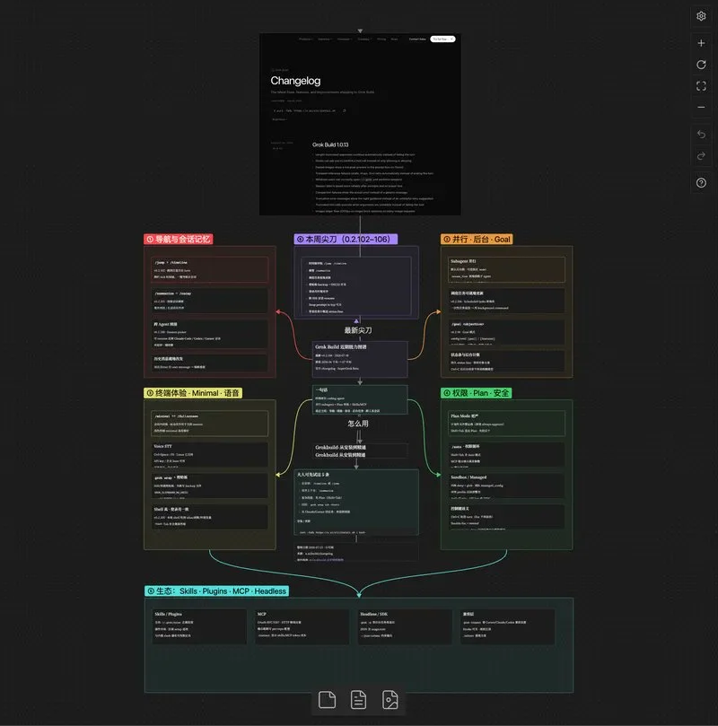Add a text document card from the bottom toolbar
Image resolution: width=718 pixels, height=726 pixels.
point(358,700)
